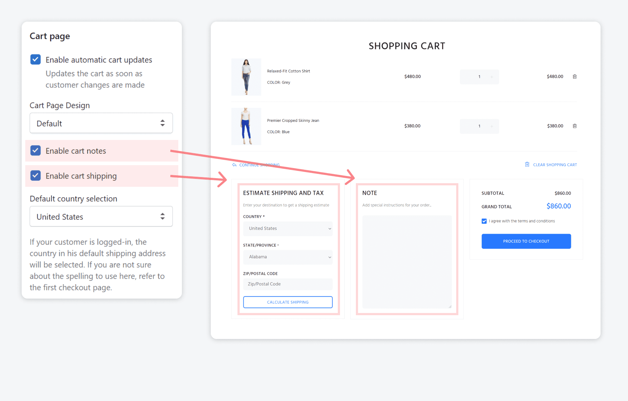Click the trash icon for Premier Cropped Skinny Jean
This screenshot has height=401, width=628.
pyautogui.click(x=575, y=126)
